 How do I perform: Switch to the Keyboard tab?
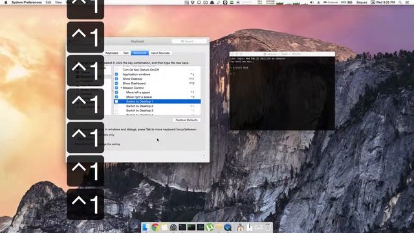[112, 53]
